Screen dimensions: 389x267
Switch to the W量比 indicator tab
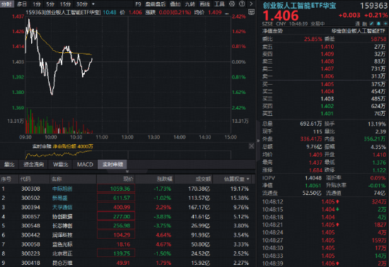(x=60, y=164)
